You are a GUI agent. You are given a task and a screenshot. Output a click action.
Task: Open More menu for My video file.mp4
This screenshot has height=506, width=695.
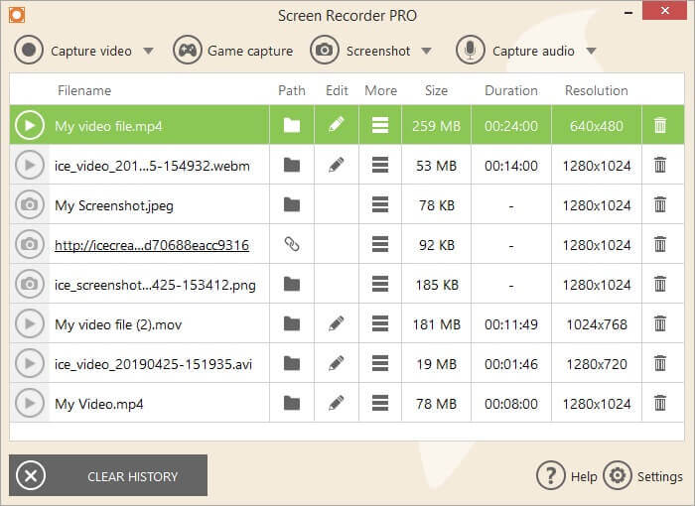click(x=379, y=126)
